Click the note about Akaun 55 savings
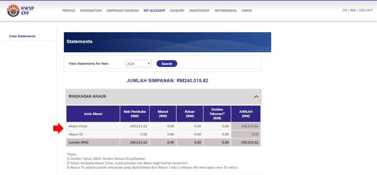 tap(152, 168)
